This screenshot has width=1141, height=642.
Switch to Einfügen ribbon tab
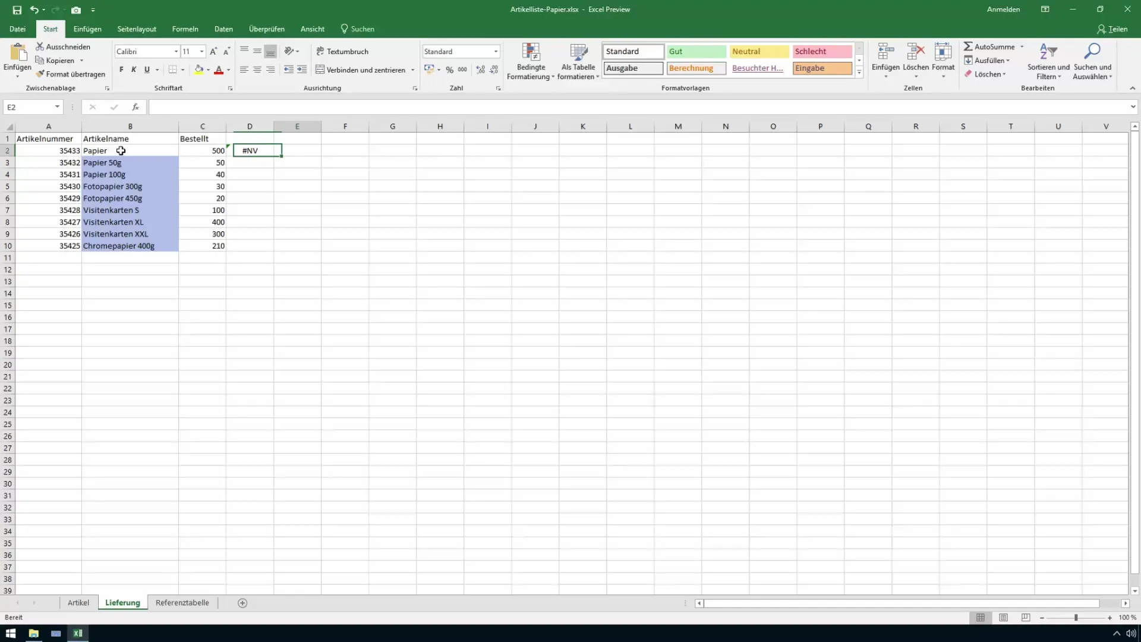point(87,29)
